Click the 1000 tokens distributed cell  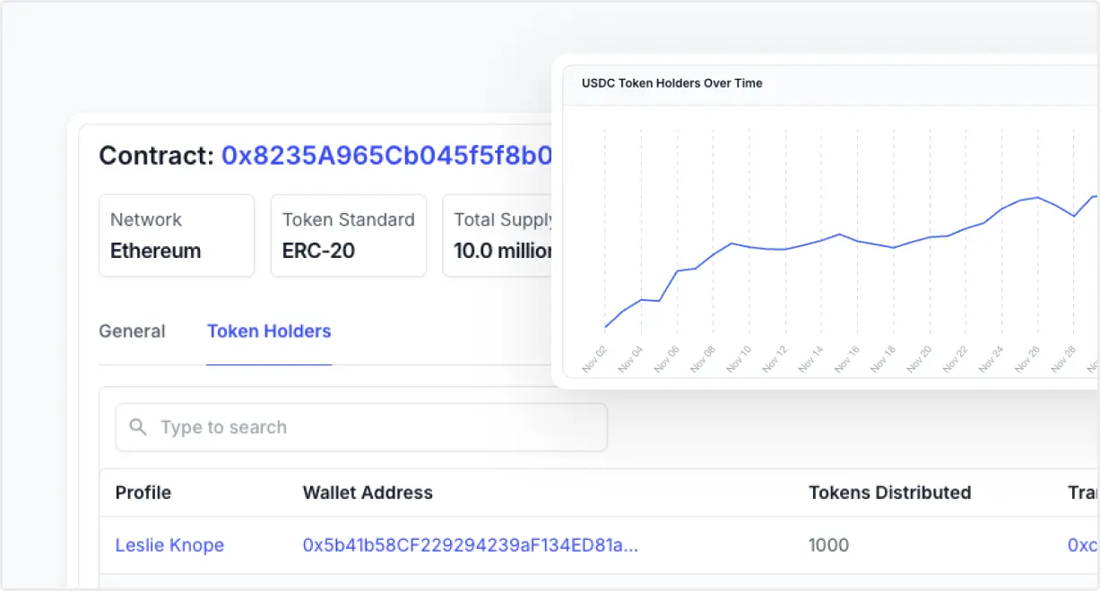tap(828, 545)
